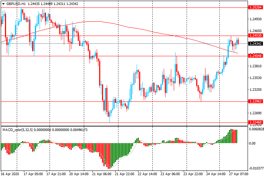Click the 1.23810 price scale value
This screenshot has width=264, height=178.
coord(256,66)
